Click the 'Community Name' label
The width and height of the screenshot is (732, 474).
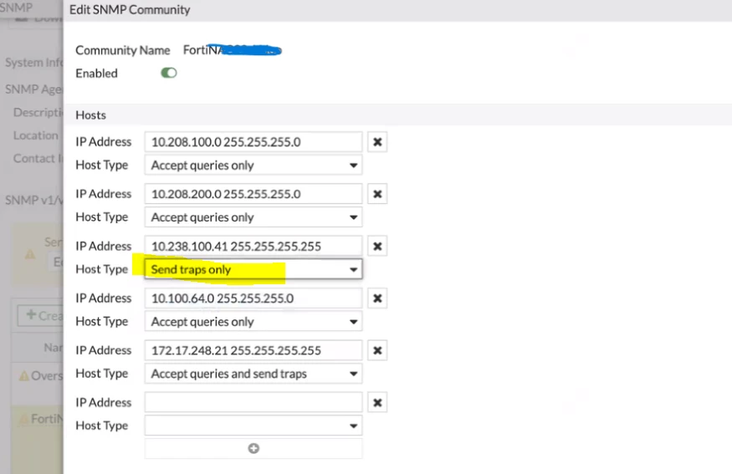pos(123,50)
